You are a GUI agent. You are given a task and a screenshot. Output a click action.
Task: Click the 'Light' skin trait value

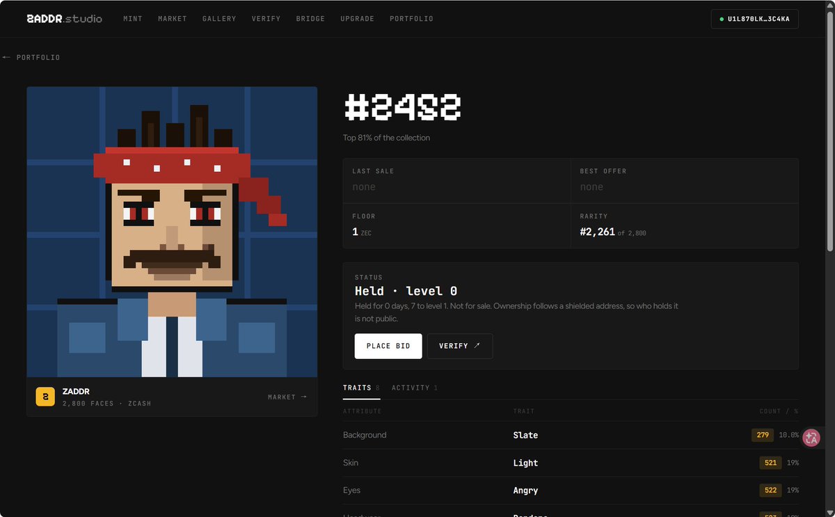click(525, 463)
